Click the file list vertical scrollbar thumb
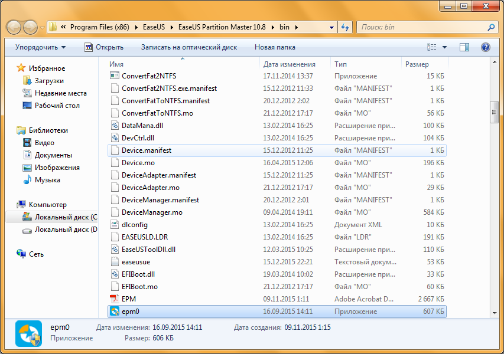The height and width of the screenshot is (354, 504). [495, 112]
